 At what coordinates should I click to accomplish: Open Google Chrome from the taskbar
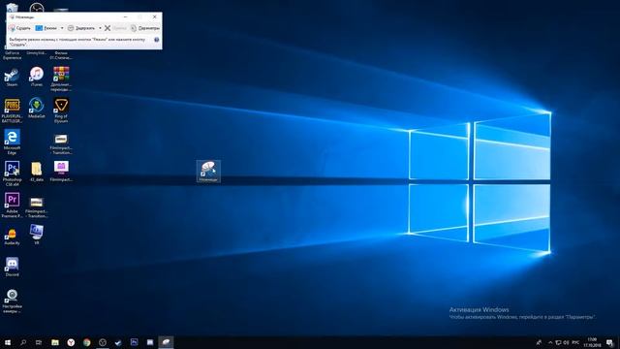[86, 342]
